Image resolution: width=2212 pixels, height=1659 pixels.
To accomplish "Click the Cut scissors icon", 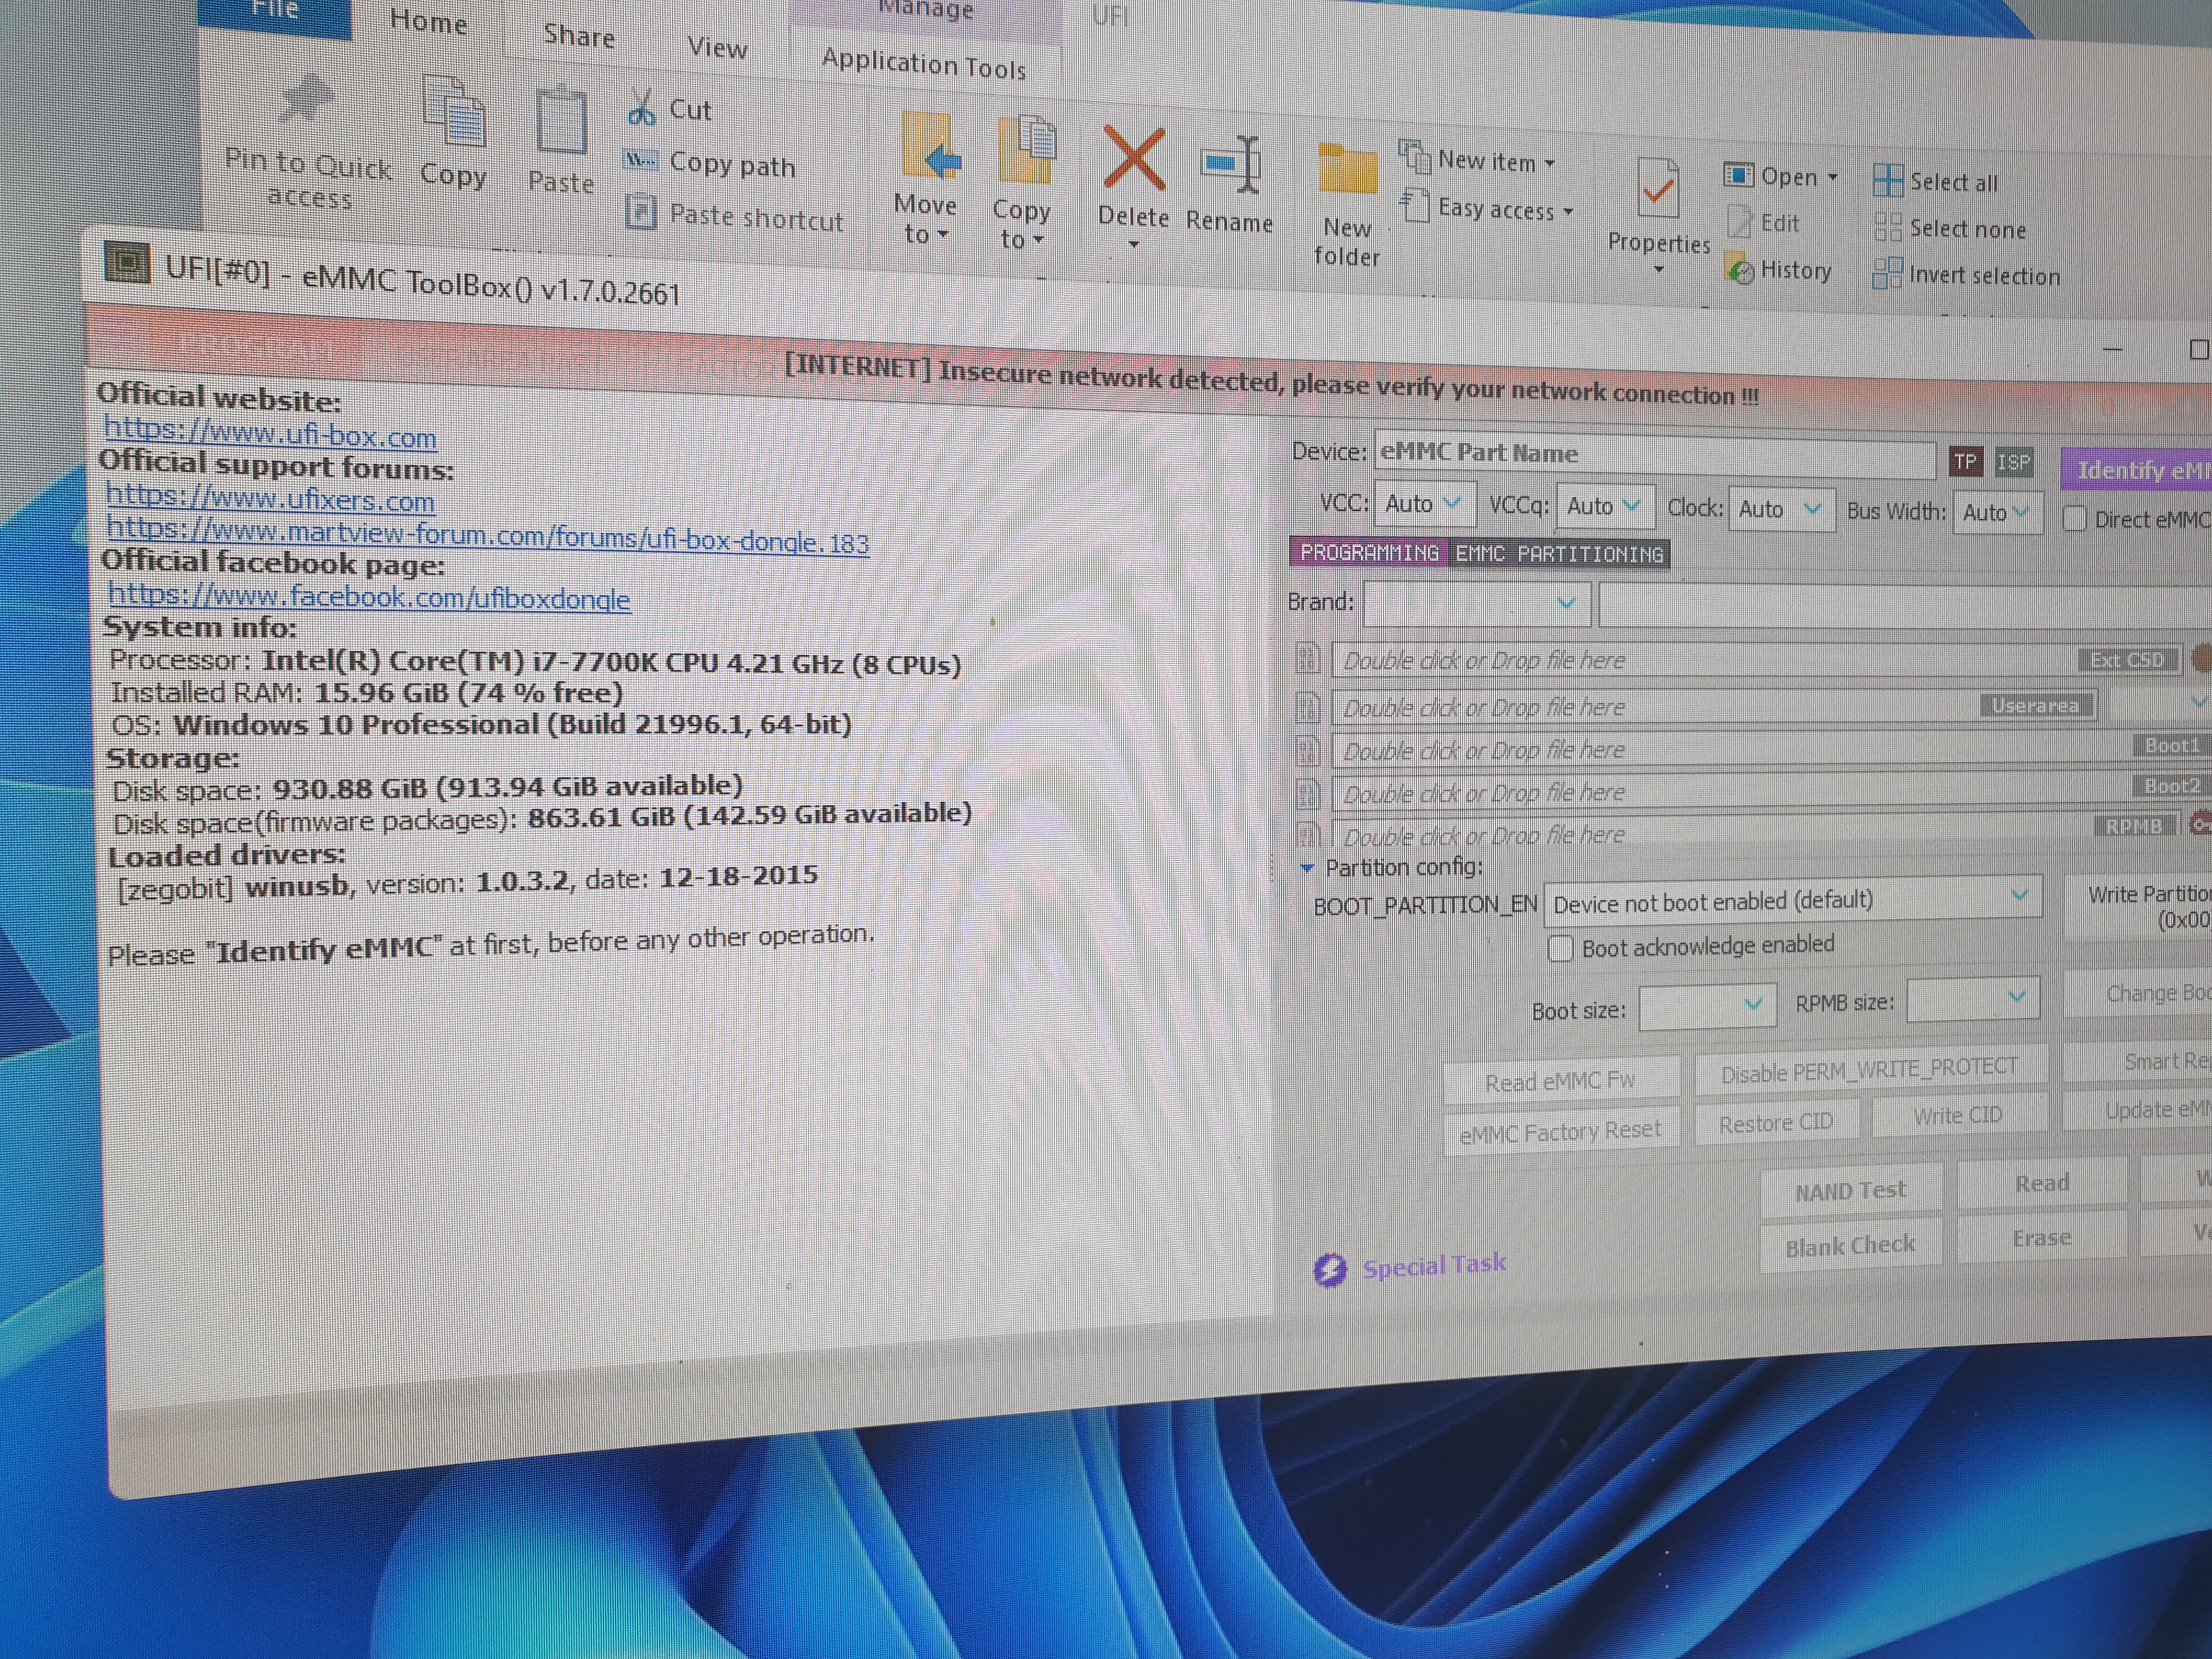I will coord(641,108).
